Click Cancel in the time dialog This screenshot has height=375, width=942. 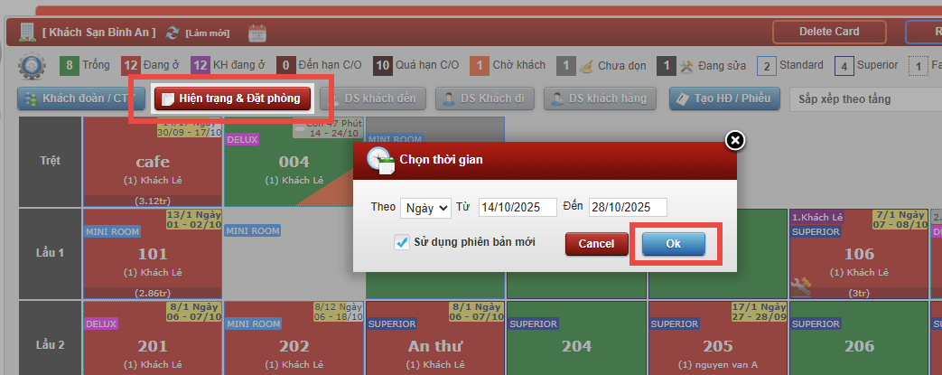(x=596, y=244)
